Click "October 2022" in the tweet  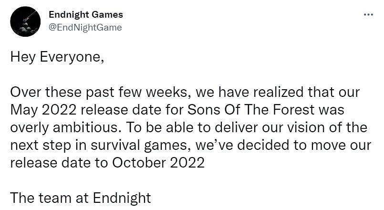click(x=158, y=162)
